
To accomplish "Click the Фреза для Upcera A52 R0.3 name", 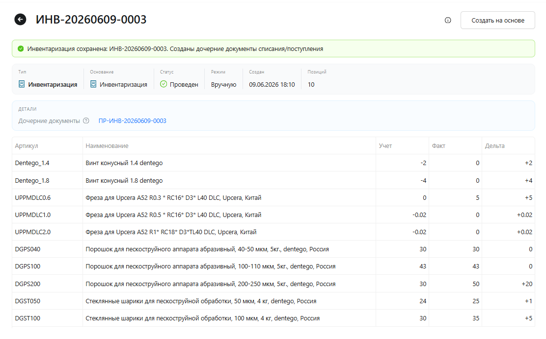I will coord(173,197).
